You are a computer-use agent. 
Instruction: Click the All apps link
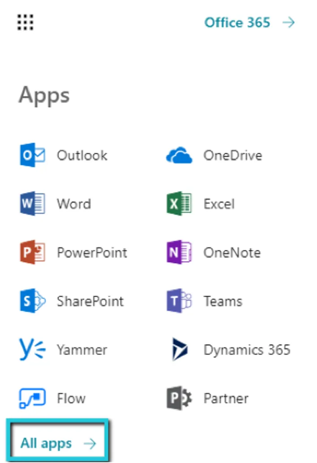tap(58, 443)
